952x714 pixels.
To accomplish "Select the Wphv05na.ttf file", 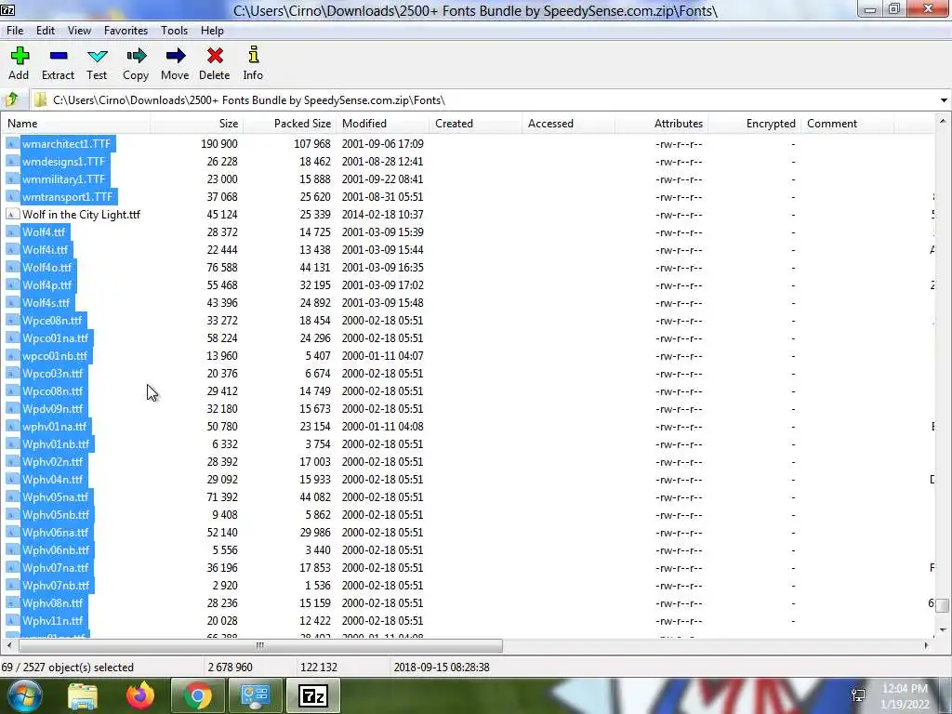I will [55, 496].
